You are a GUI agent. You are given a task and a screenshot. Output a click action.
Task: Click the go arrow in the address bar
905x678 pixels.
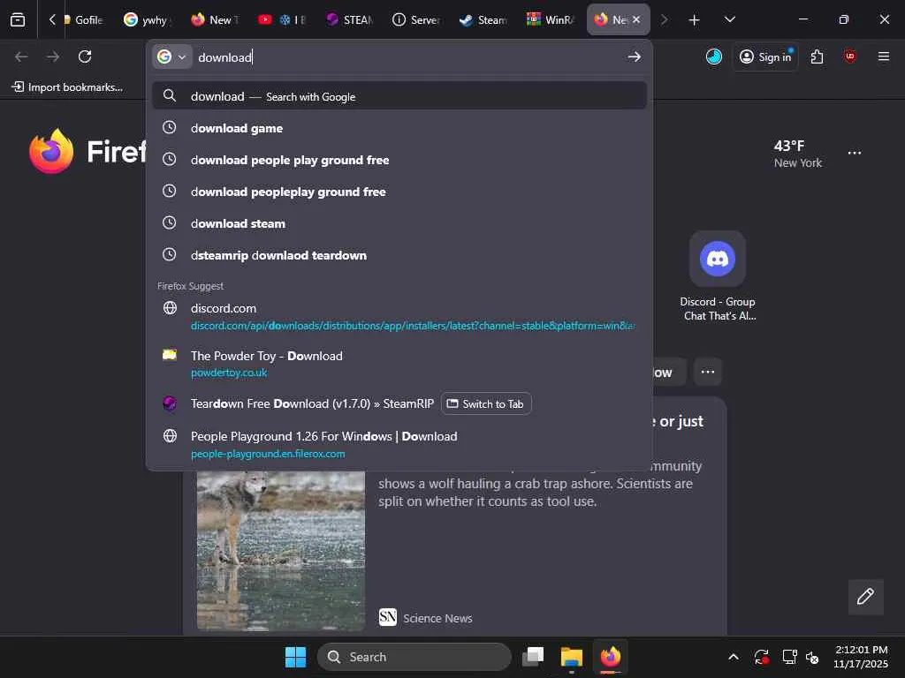point(634,57)
